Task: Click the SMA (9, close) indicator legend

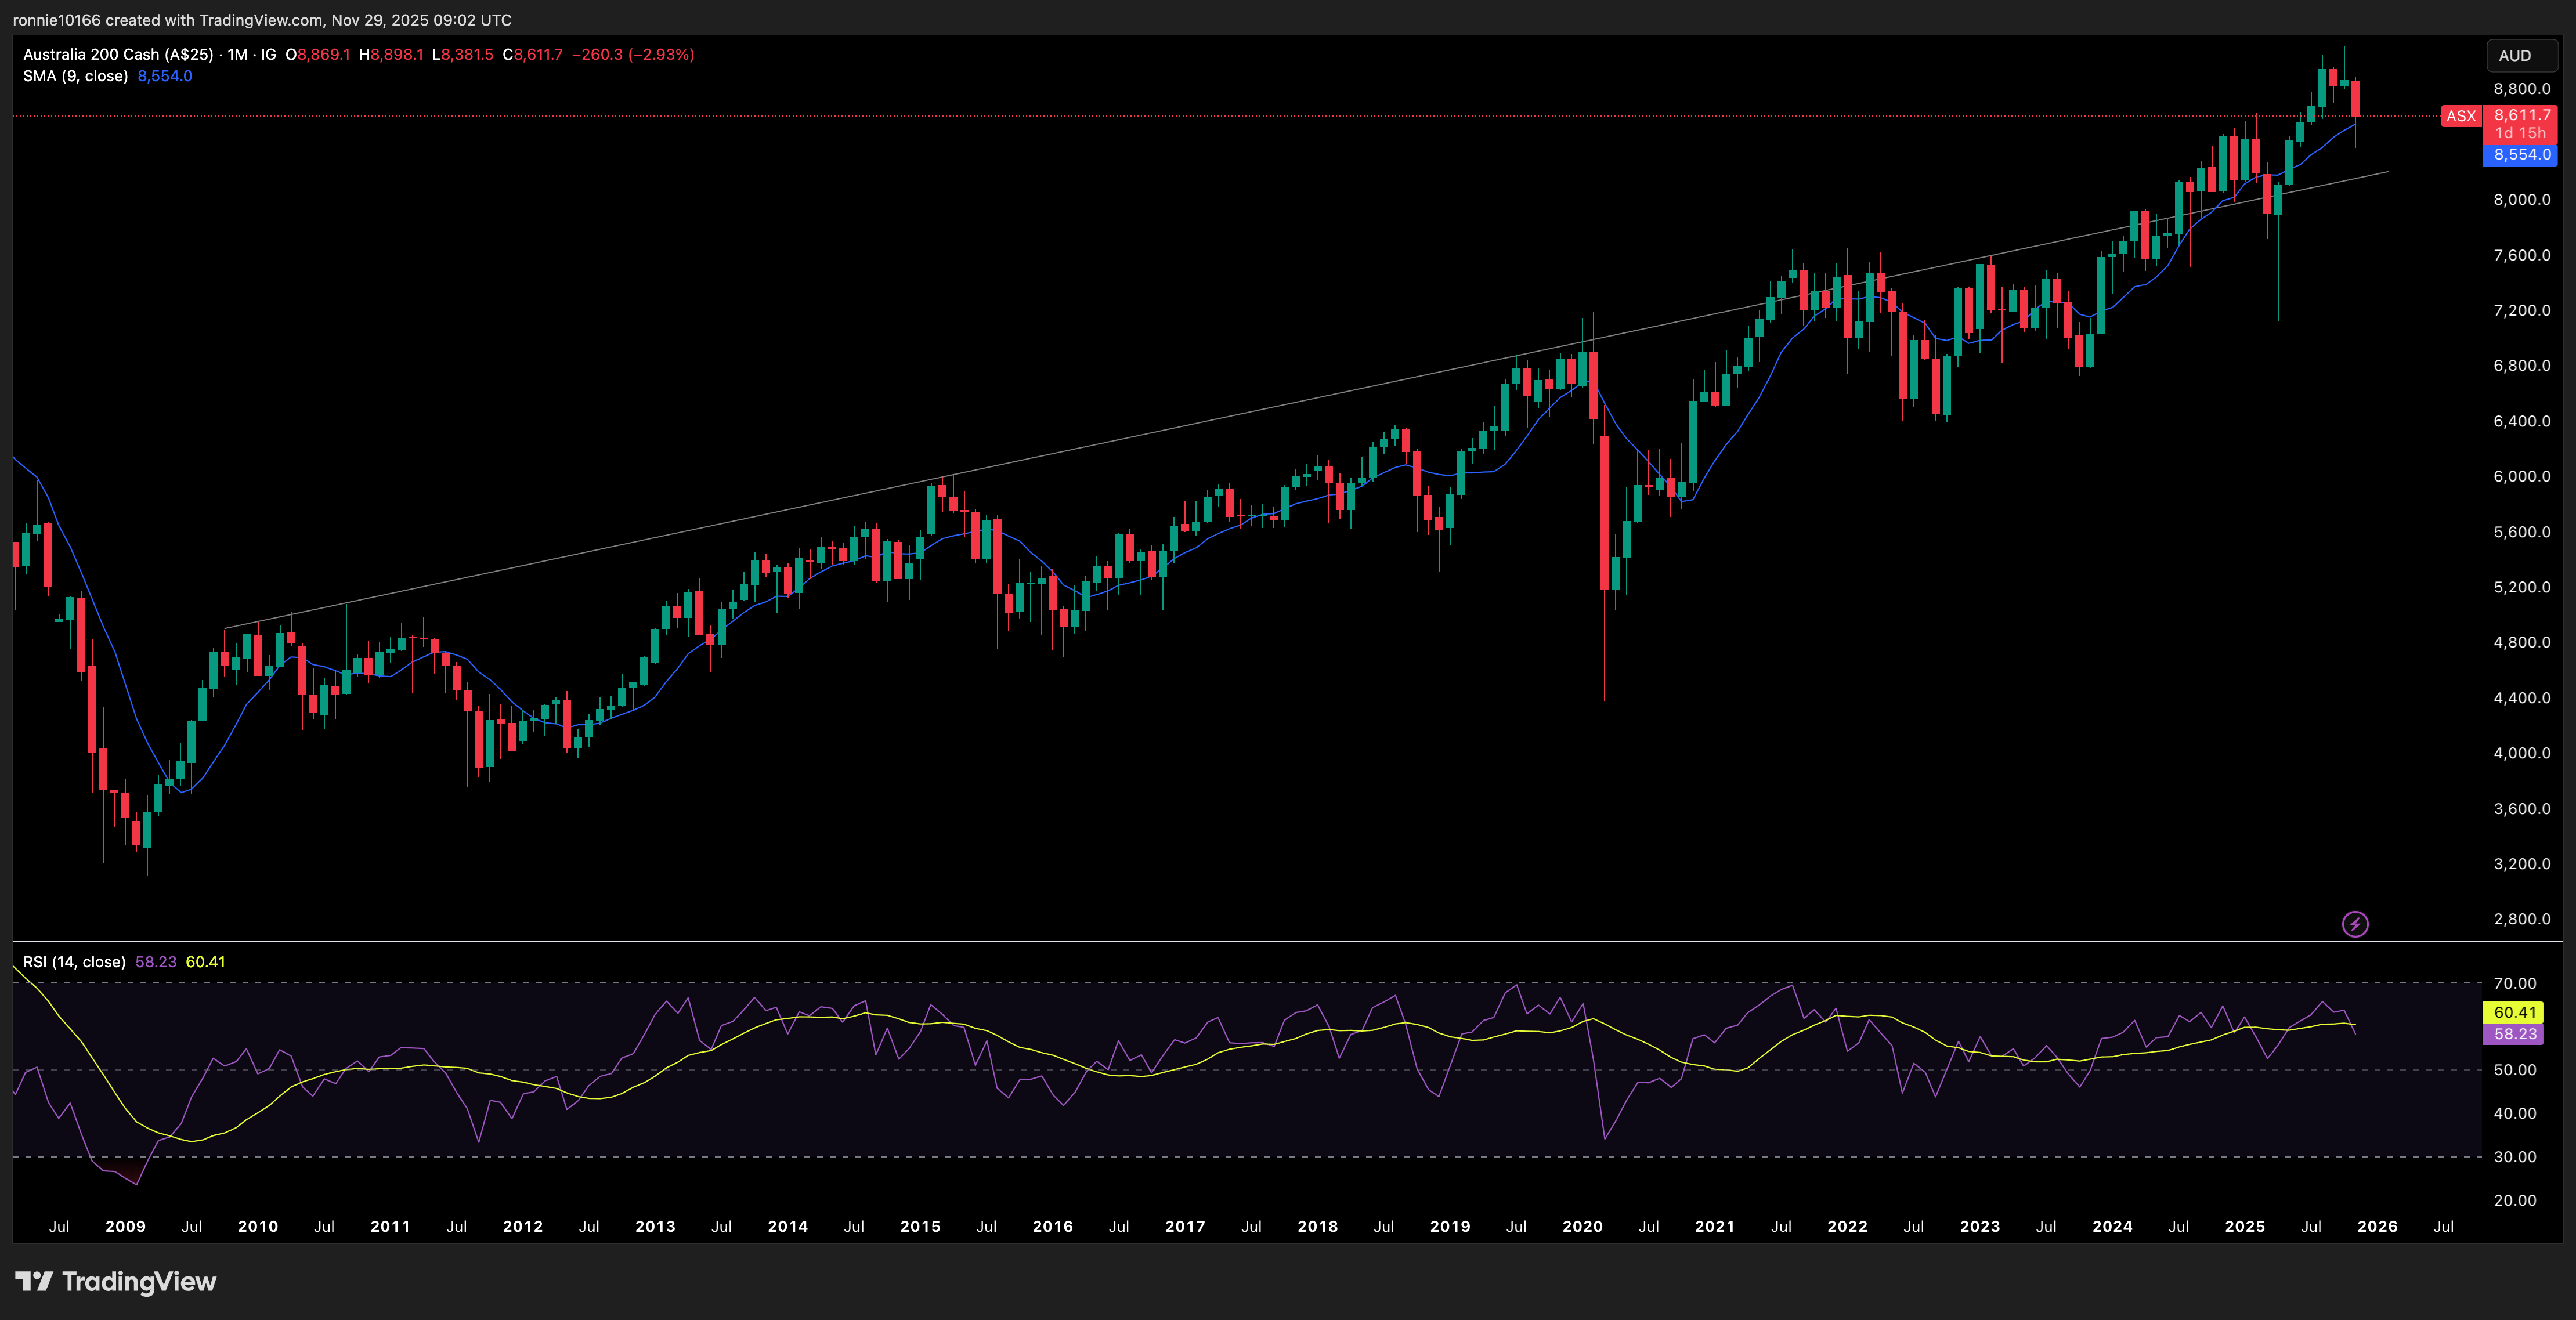Action: tap(76, 76)
